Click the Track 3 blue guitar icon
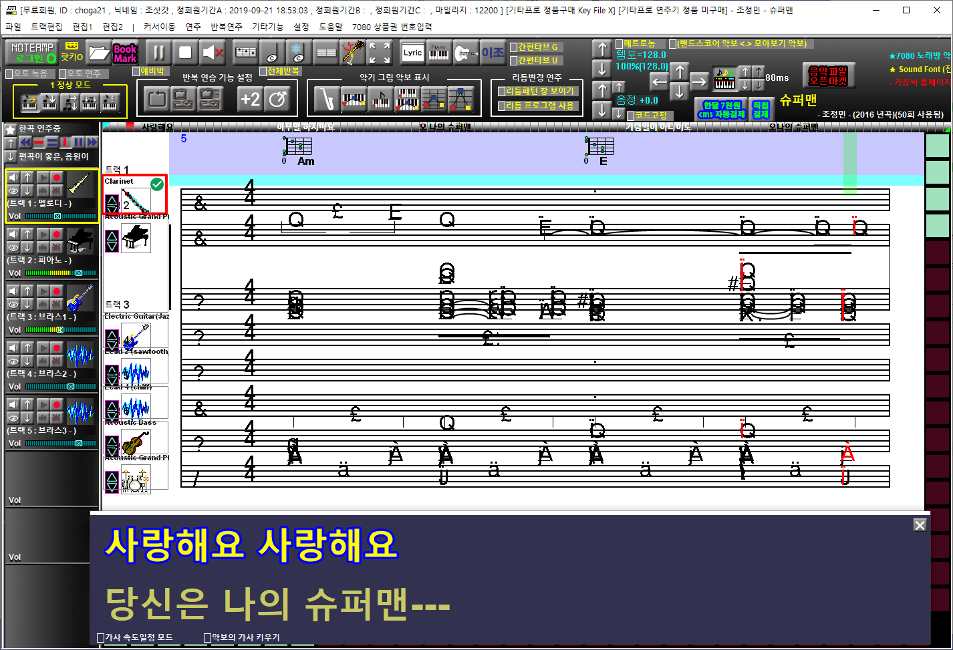953x650 pixels. coord(81,297)
